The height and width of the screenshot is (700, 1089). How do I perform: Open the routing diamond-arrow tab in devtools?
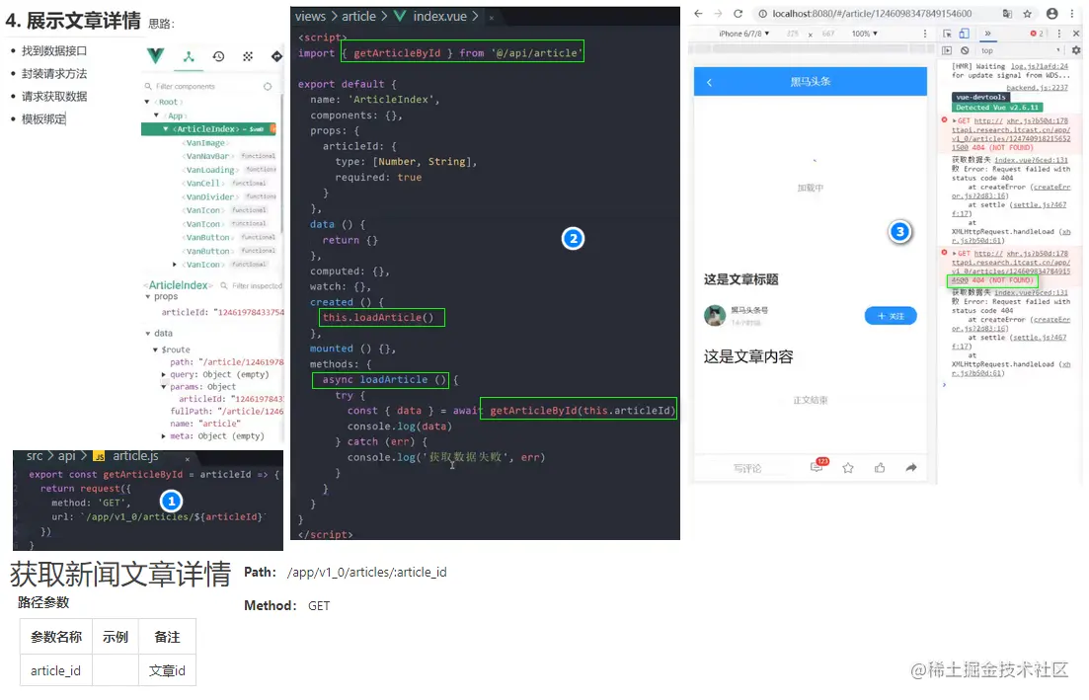point(276,56)
